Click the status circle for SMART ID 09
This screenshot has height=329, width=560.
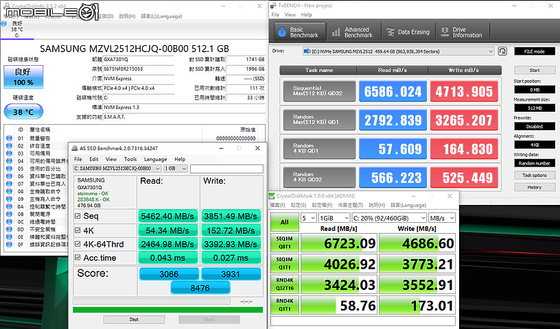[x=10, y=199]
